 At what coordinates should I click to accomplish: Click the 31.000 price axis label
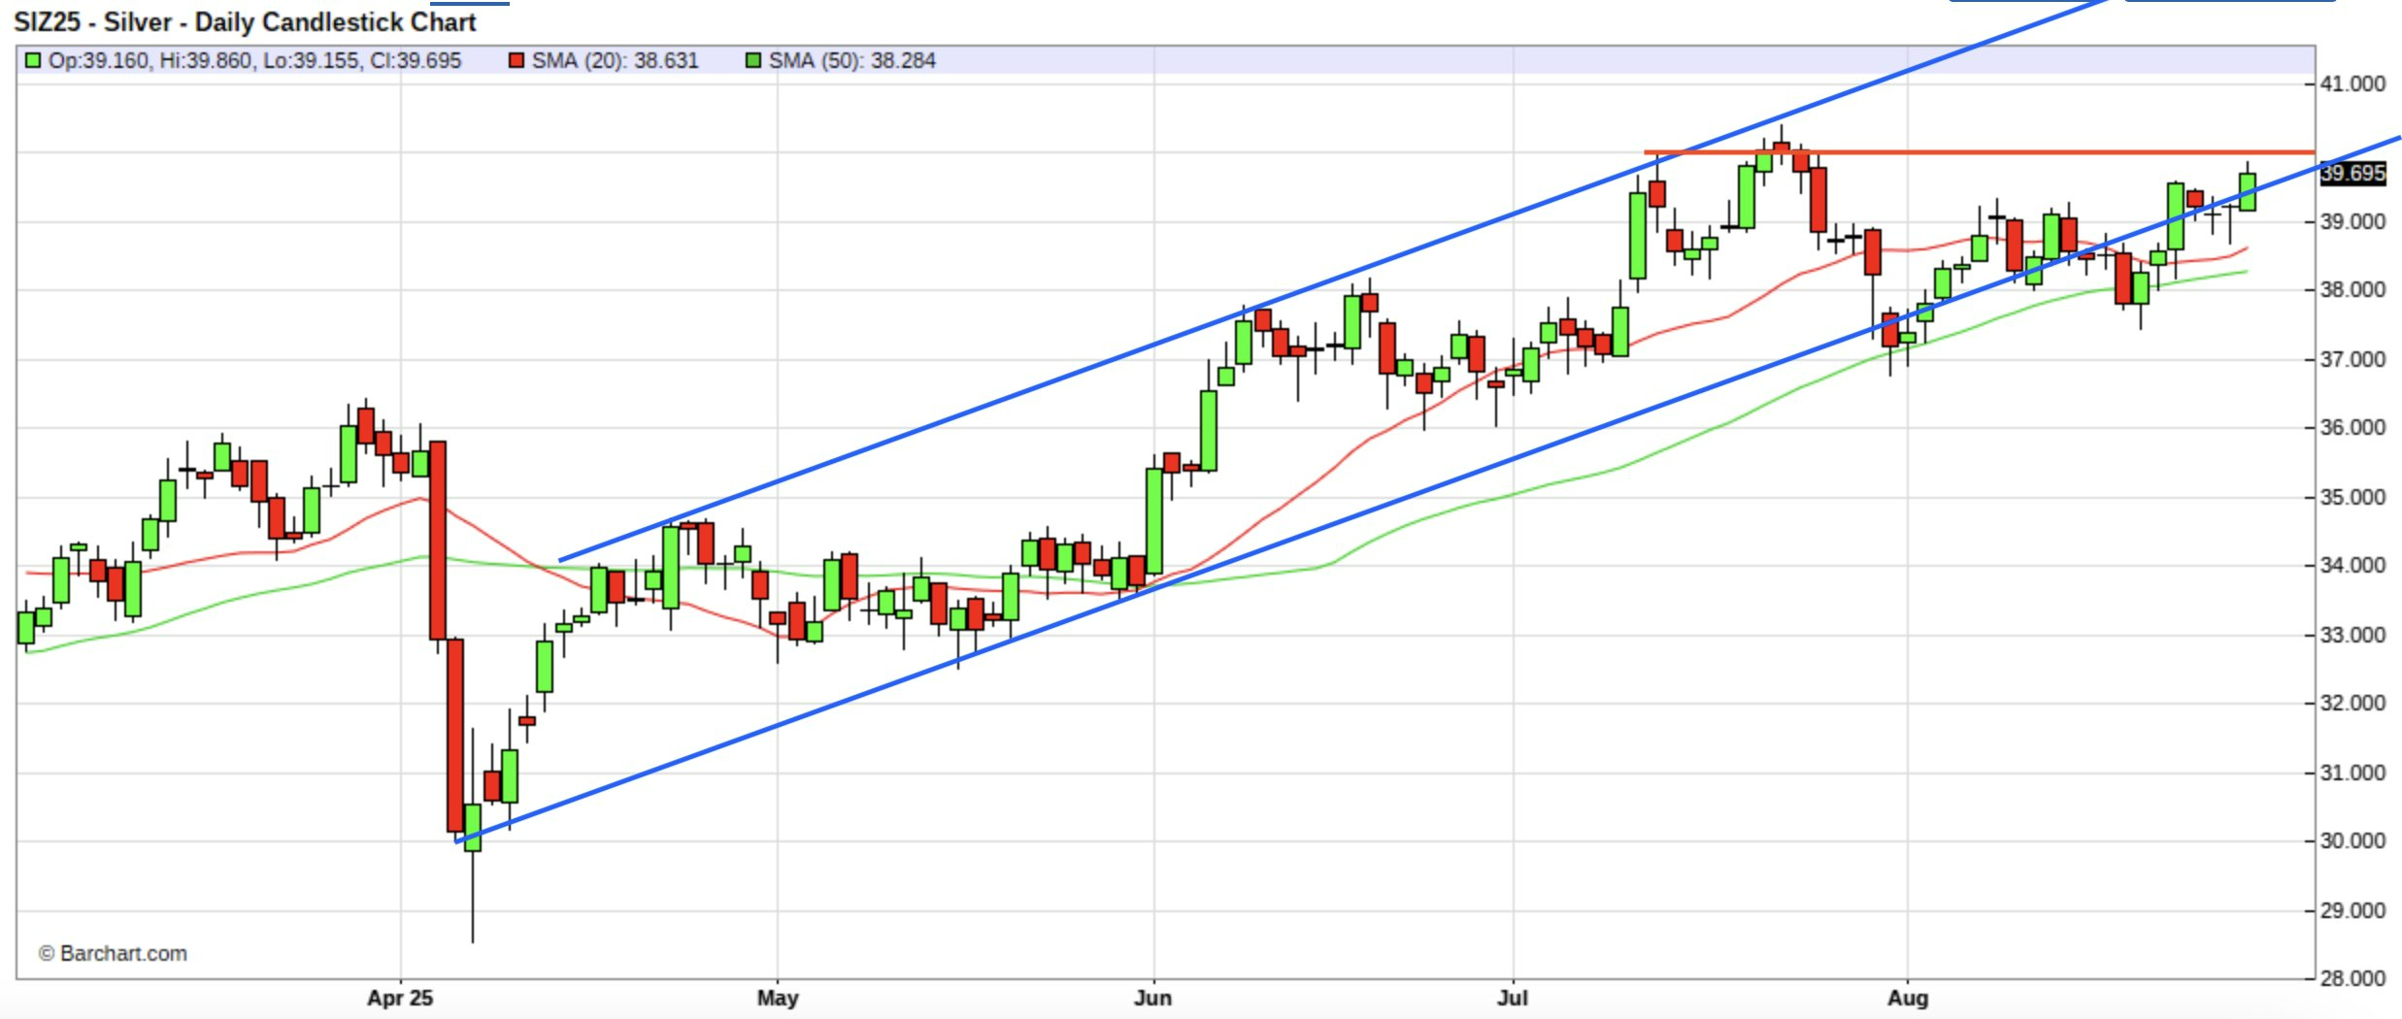2352,773
